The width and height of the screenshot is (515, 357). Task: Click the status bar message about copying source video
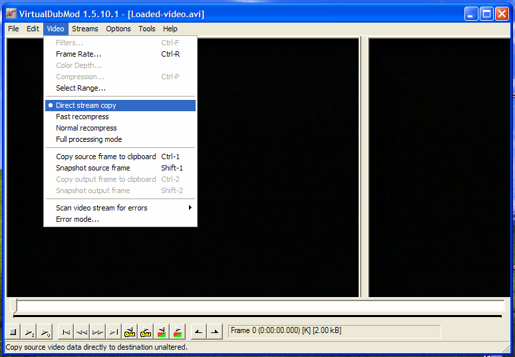point(96,347)
